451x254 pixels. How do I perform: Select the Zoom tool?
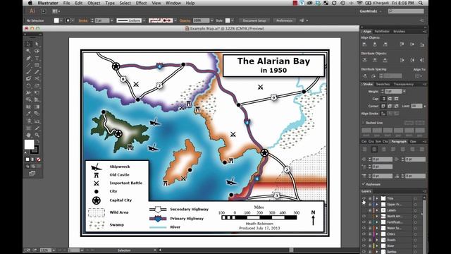37,135
